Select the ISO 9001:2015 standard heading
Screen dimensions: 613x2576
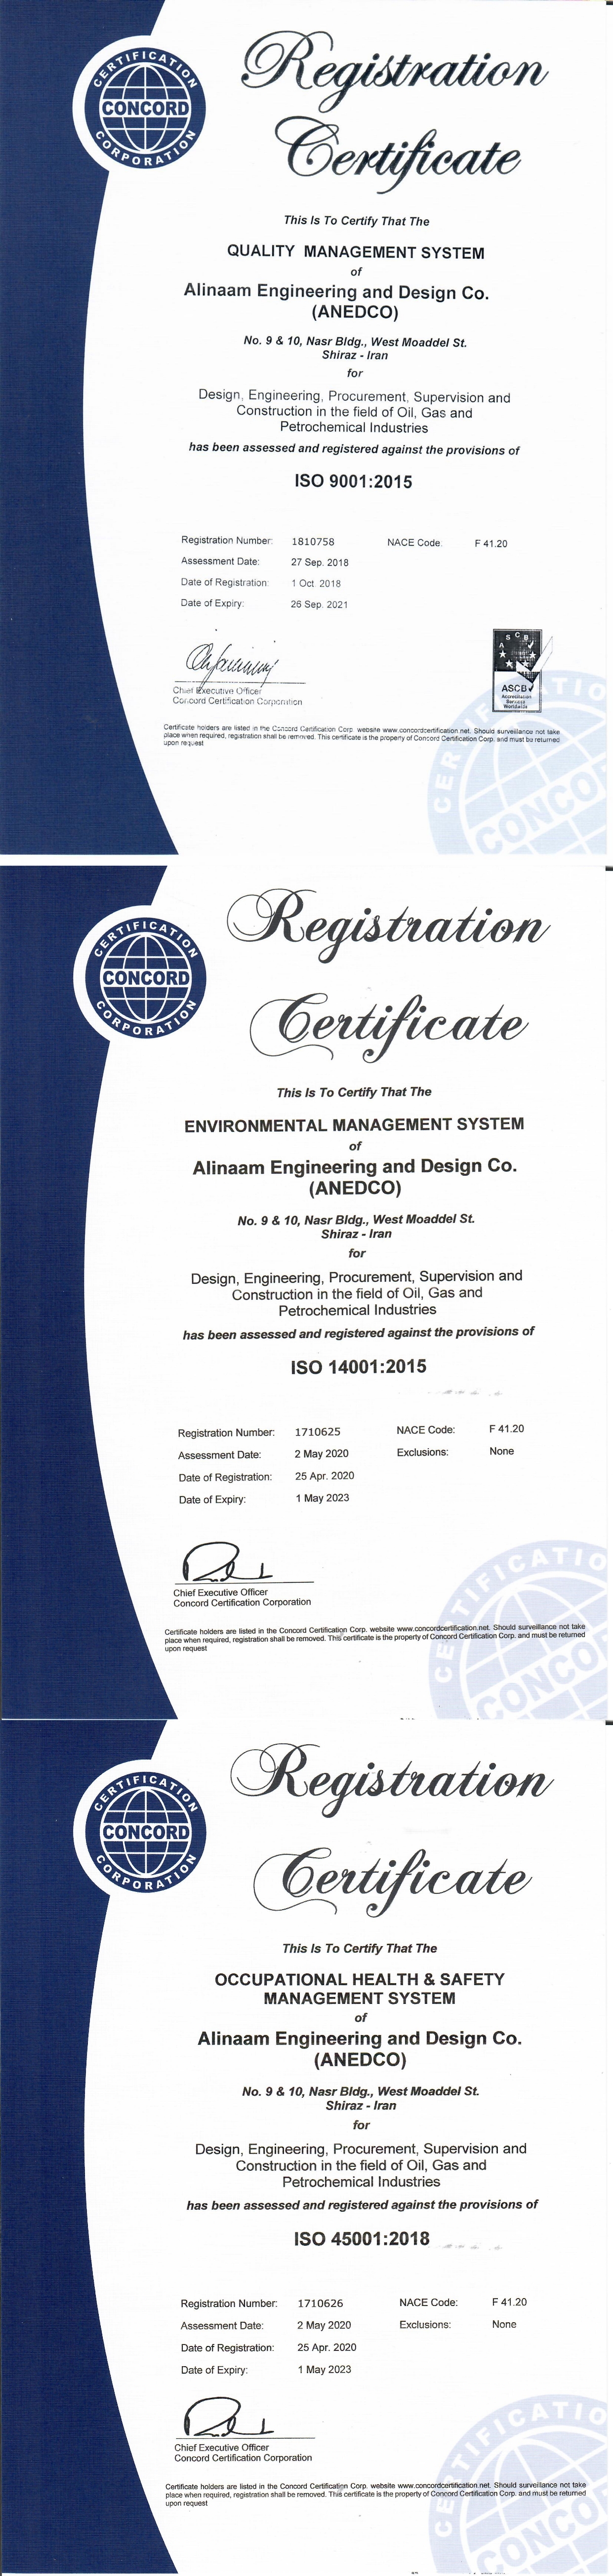pos(353,482)
